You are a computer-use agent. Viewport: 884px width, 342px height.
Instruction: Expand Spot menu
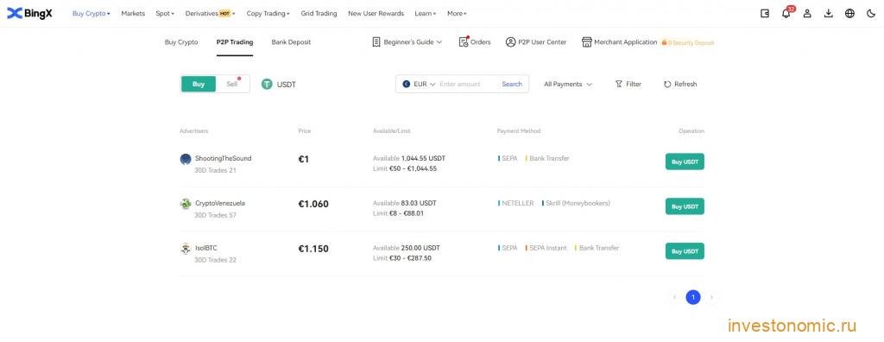coord(165,14)
